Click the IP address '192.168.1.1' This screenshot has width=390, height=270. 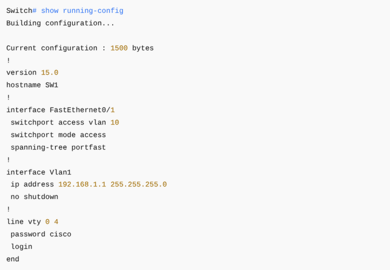(x=82, y=185)
